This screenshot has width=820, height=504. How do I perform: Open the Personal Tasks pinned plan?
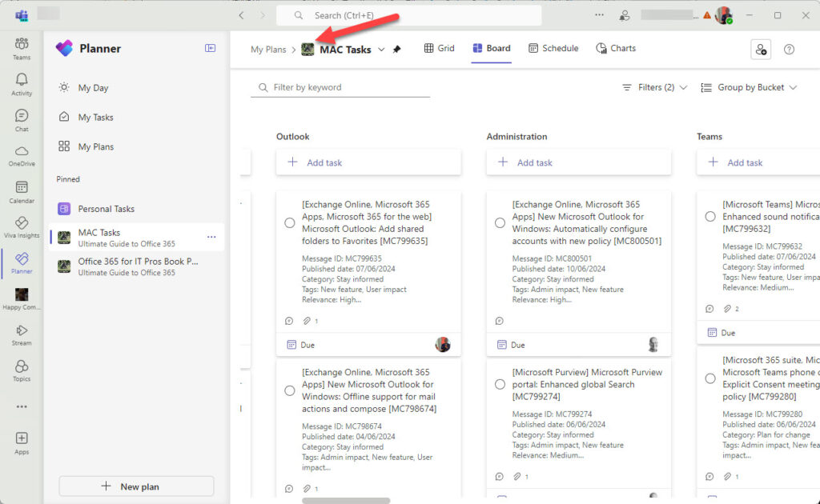pyautogui.click(x=136, y=208)
